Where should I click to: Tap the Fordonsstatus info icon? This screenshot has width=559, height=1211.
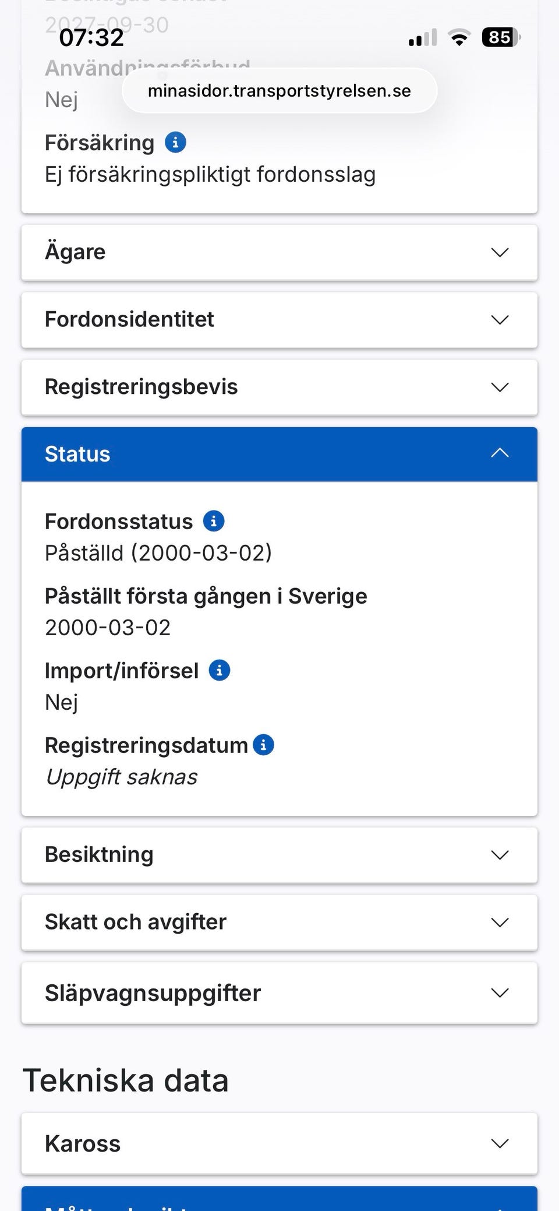214,521
